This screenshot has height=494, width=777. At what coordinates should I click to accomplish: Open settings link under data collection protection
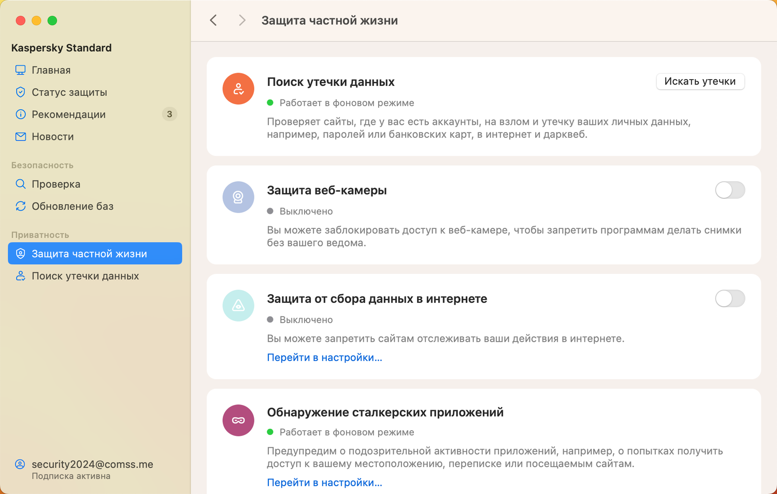click(324, 357)
